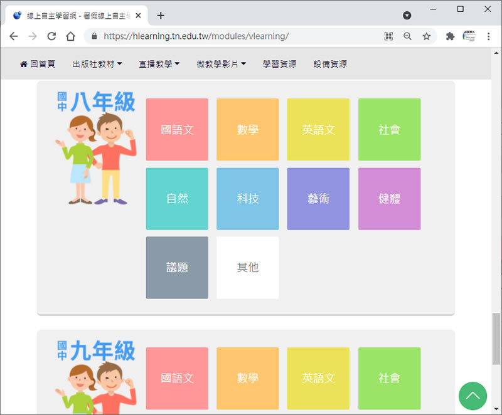Click the padlock site info icon

coord(94,36)
